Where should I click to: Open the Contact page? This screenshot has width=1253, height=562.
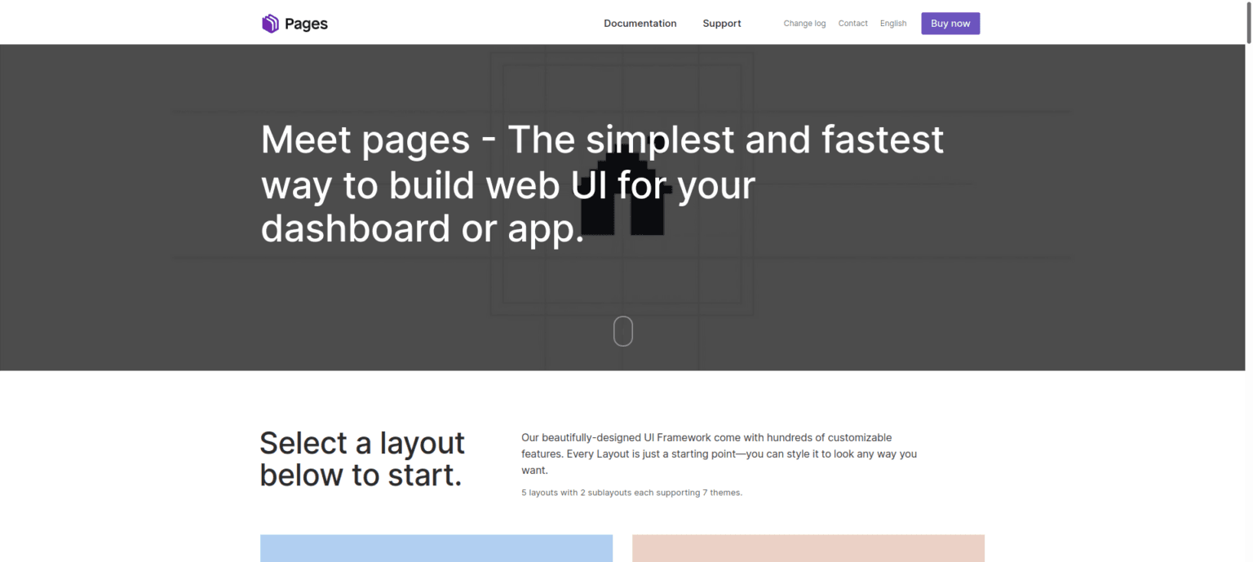coord(852,23)
